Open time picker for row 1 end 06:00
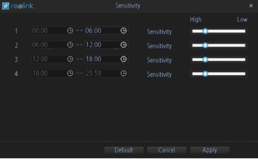 pyautogui.click(x=124, y=30)
